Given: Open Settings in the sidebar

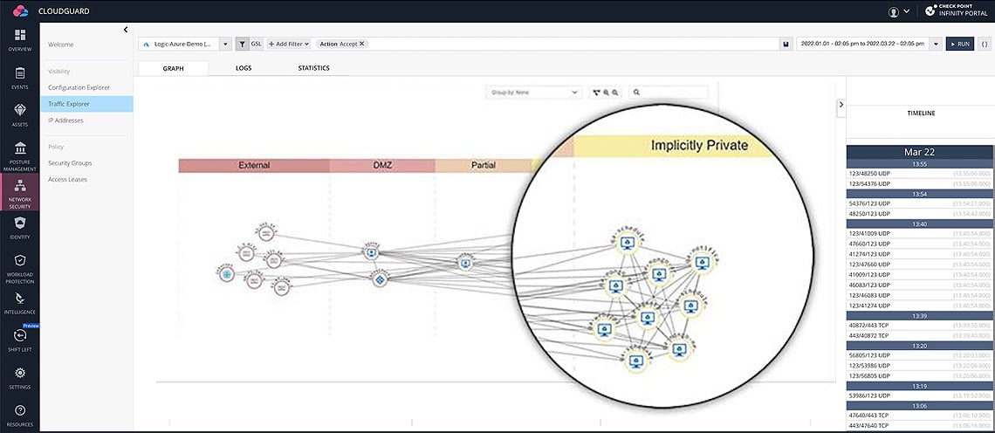Looking at the screenshot, I should point(20,377).
